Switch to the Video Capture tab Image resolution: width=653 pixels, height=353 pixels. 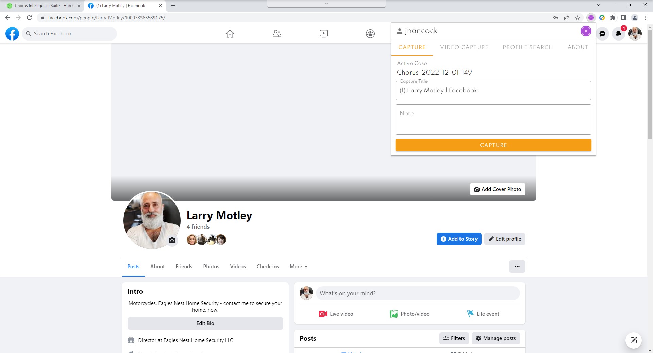464,47
